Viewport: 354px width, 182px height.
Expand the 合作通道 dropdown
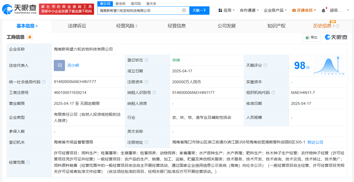[249, 10]
